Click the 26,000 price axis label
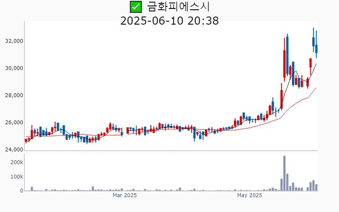 click(x=14, y=123)
